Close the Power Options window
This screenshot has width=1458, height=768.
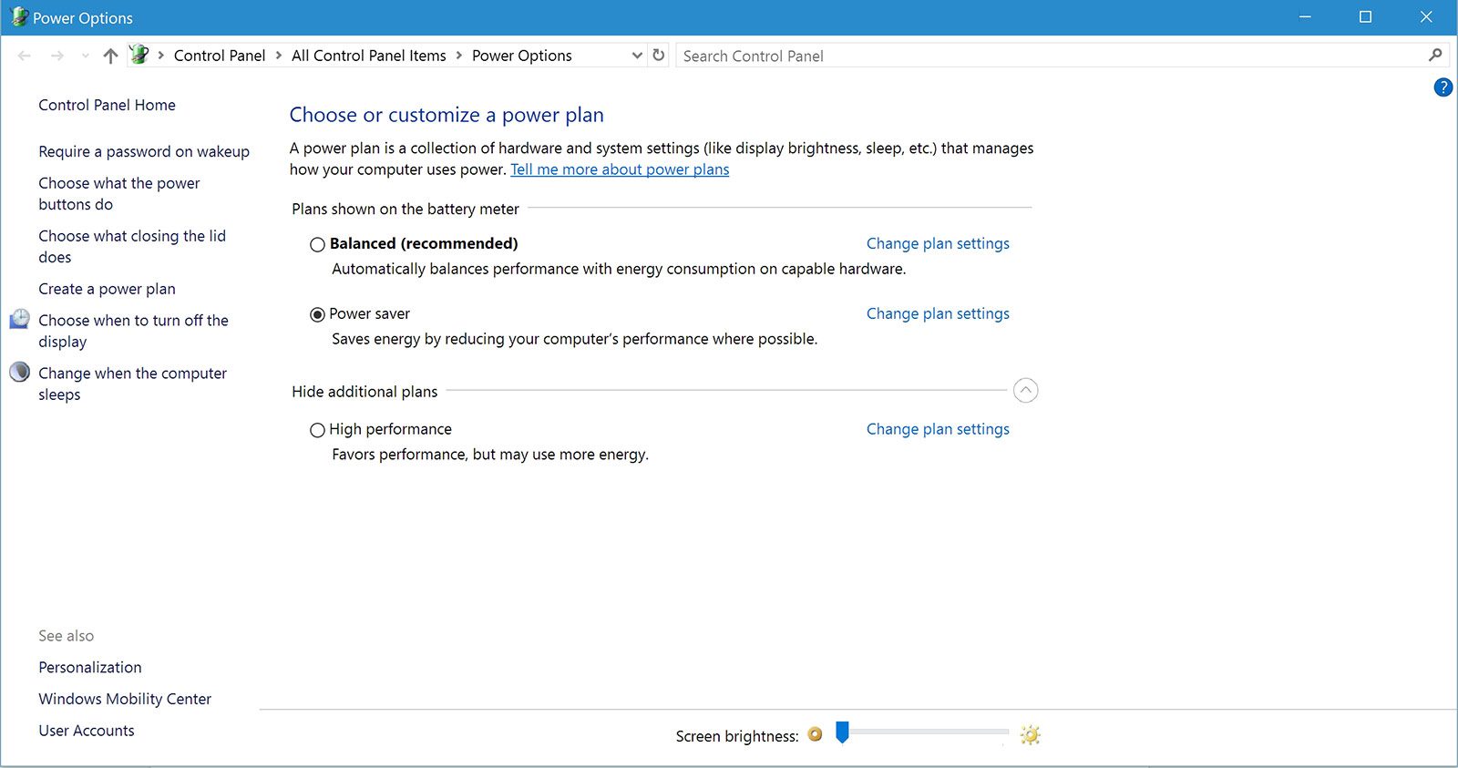tap(1426, 17)
